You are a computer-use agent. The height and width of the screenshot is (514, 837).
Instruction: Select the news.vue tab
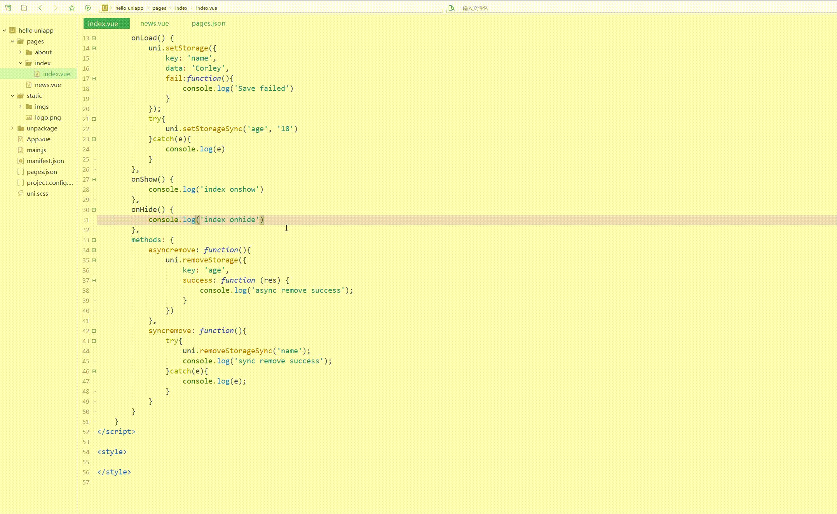tap(154, 23)
